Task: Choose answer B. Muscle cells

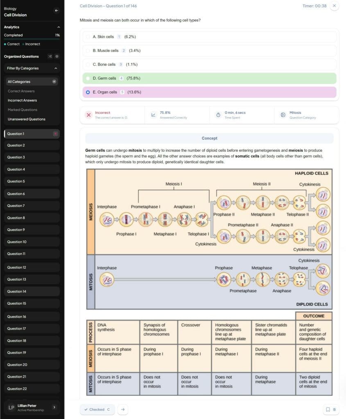Action: pos(88,51)
